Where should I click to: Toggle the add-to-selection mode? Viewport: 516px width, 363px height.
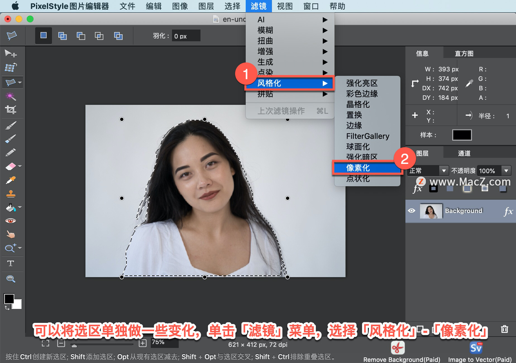pos(62,36)
